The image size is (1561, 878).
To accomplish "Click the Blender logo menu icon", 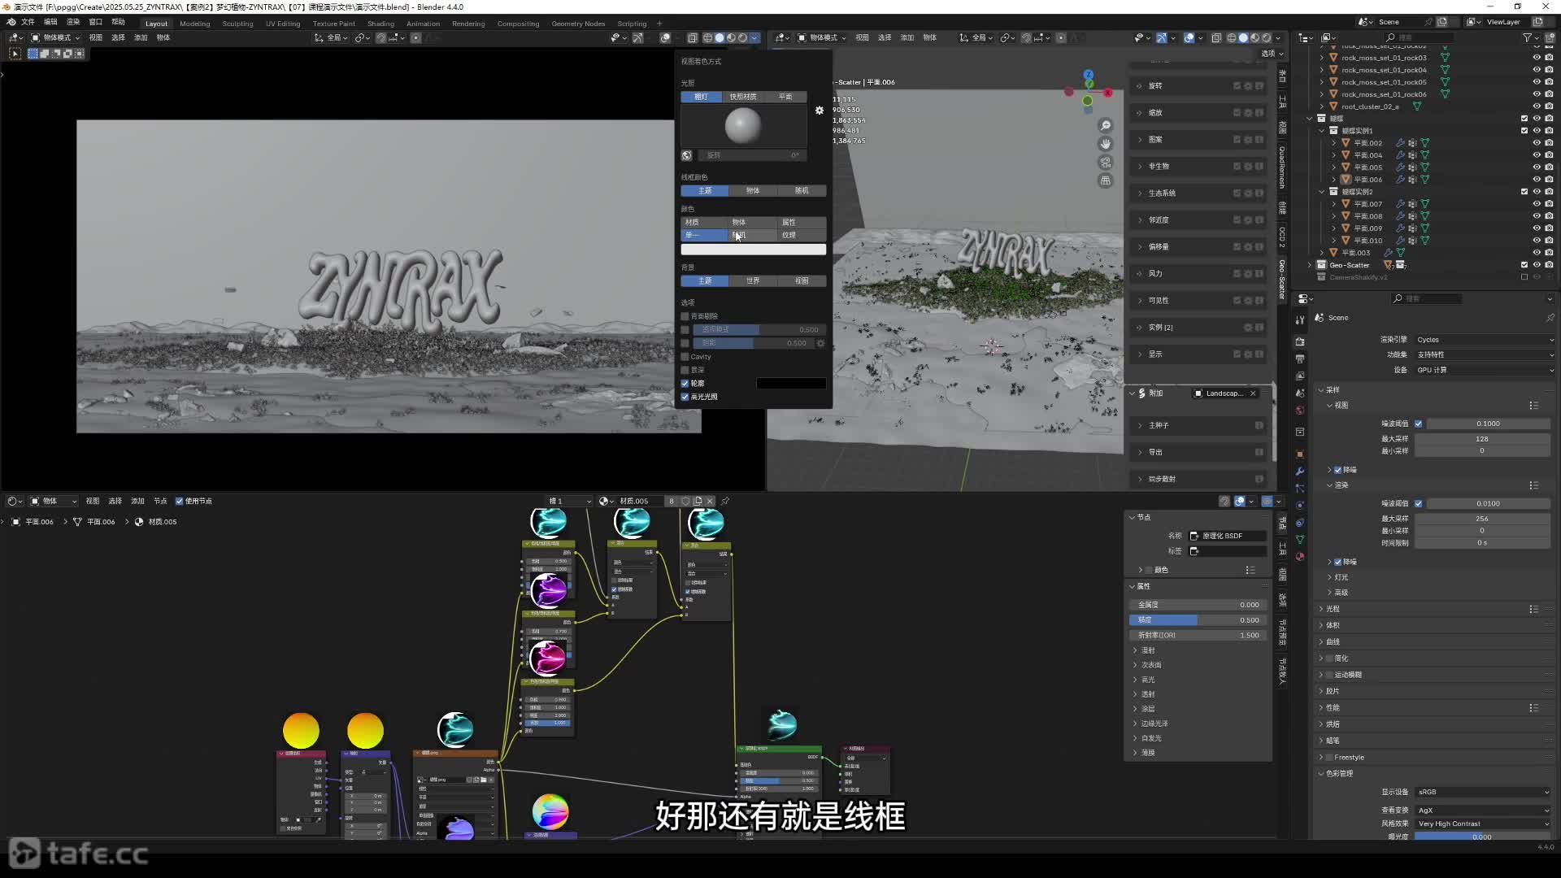I will pos(12,23).
